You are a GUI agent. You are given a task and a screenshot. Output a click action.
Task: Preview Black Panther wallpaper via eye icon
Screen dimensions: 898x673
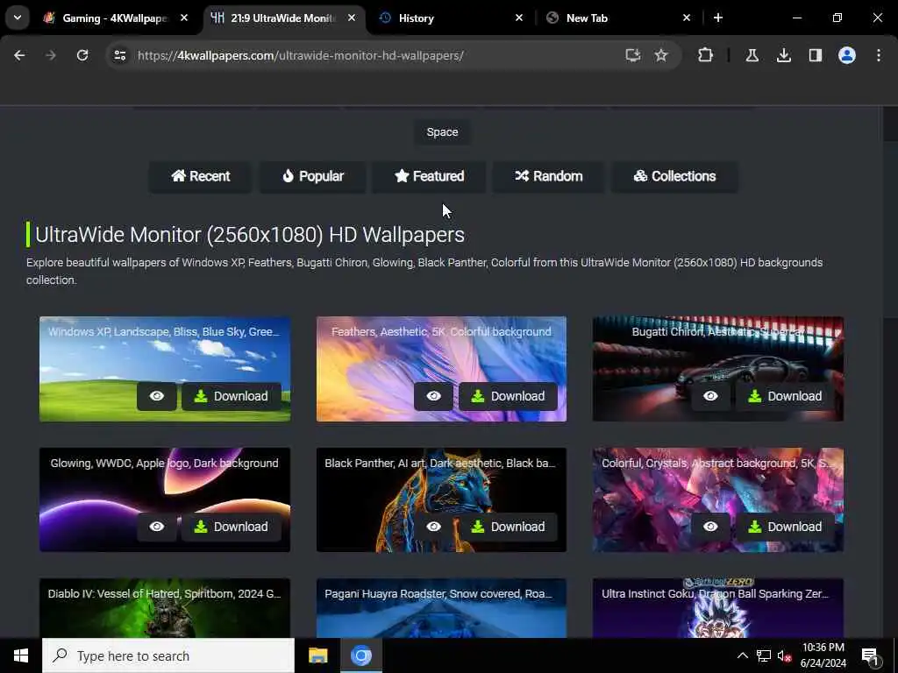tap(433, 527)
